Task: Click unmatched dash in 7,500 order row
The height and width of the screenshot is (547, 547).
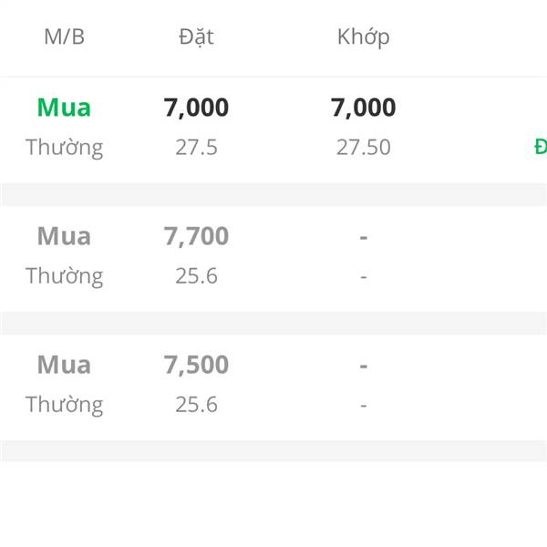Action: point(364,366)
